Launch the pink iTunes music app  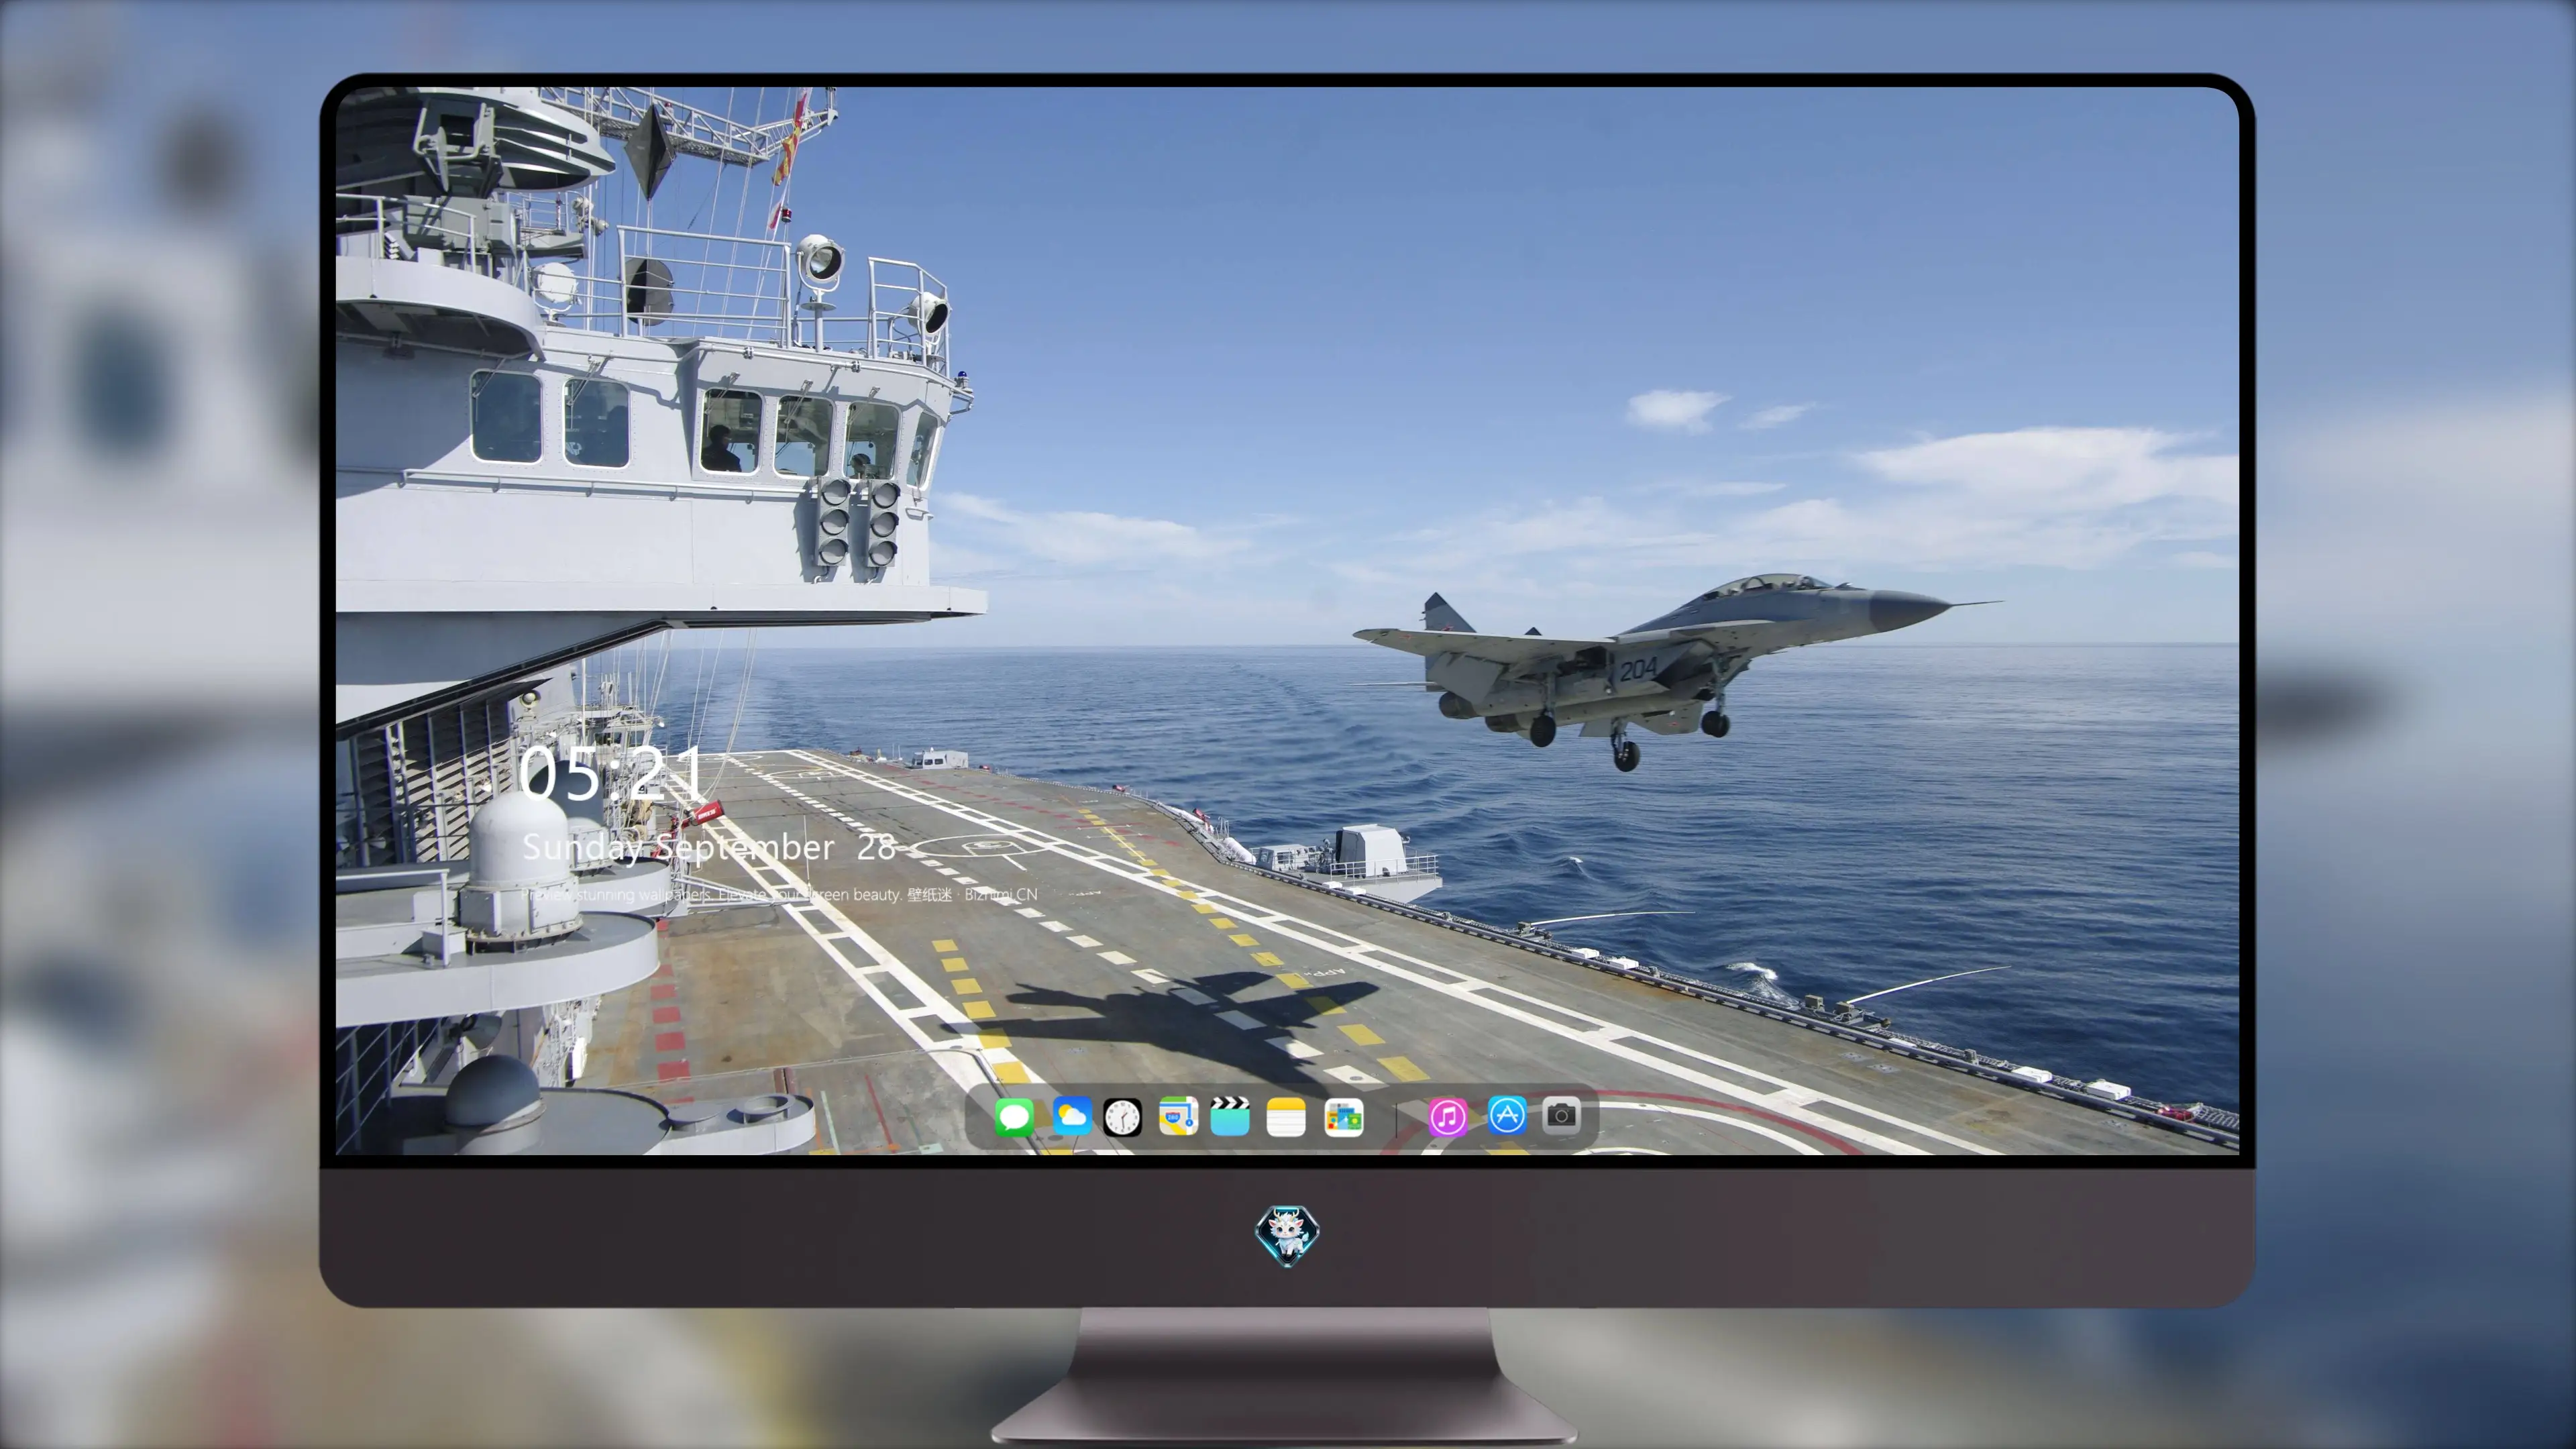1447,1117
